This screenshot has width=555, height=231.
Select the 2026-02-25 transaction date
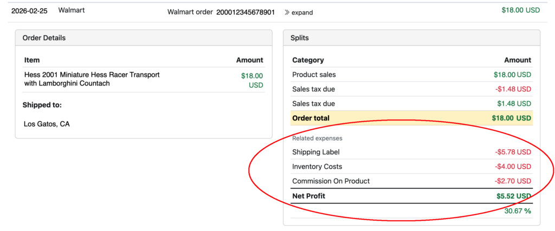pyautogui.click(x=30, y=10)
